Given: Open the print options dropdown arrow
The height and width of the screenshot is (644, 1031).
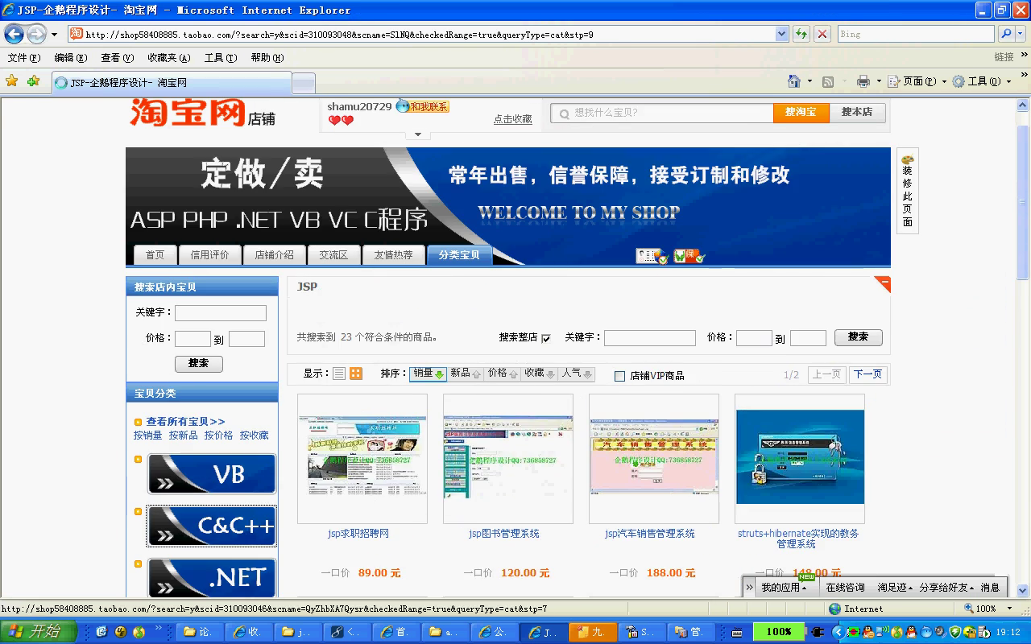Looking at the screenshot, I should point(879,81).
